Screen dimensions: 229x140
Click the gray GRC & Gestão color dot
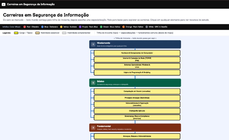147,27
